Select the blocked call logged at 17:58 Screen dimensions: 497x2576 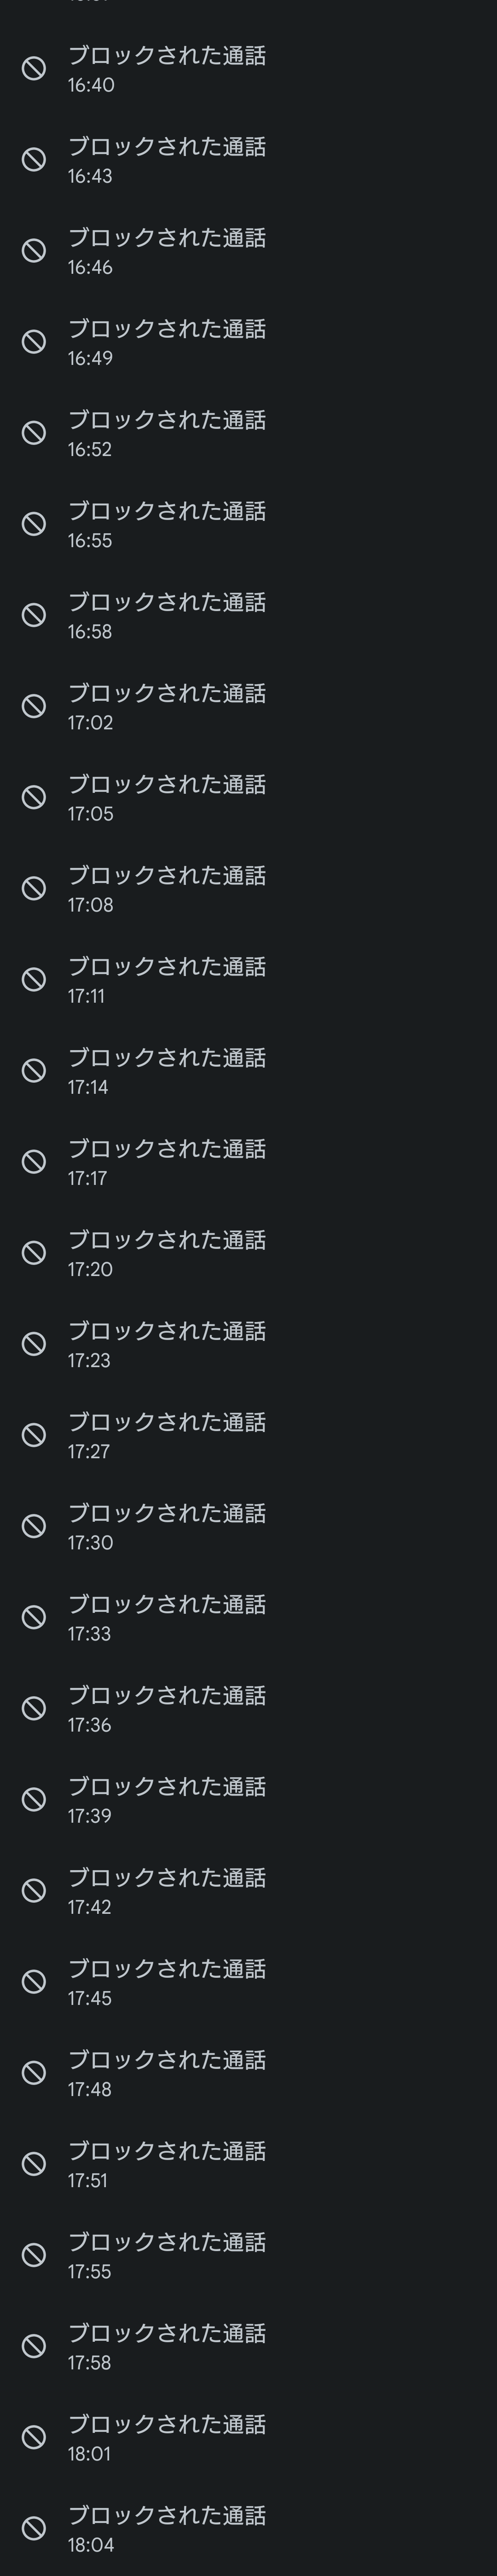[248, 2345]
